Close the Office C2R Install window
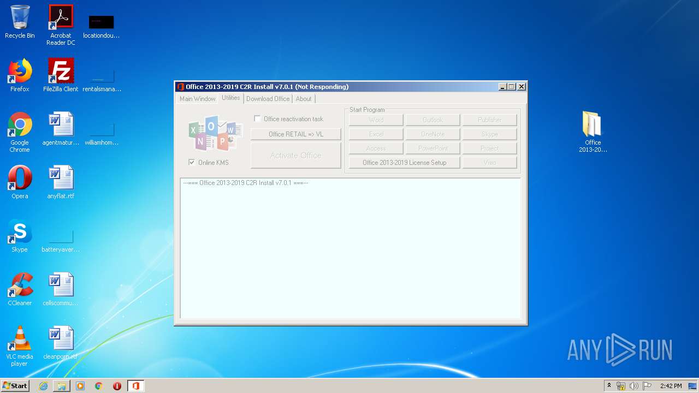 pyautogui.click(x=522, y=87)
